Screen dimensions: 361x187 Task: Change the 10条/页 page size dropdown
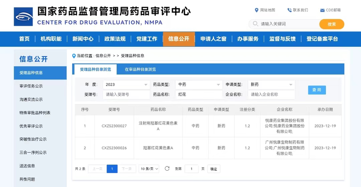click(149, 169)
